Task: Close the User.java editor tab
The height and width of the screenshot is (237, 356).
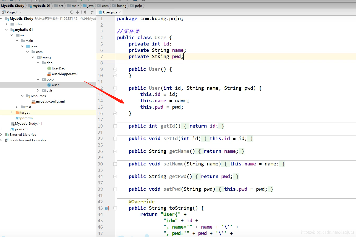Action: coord(120,12)
